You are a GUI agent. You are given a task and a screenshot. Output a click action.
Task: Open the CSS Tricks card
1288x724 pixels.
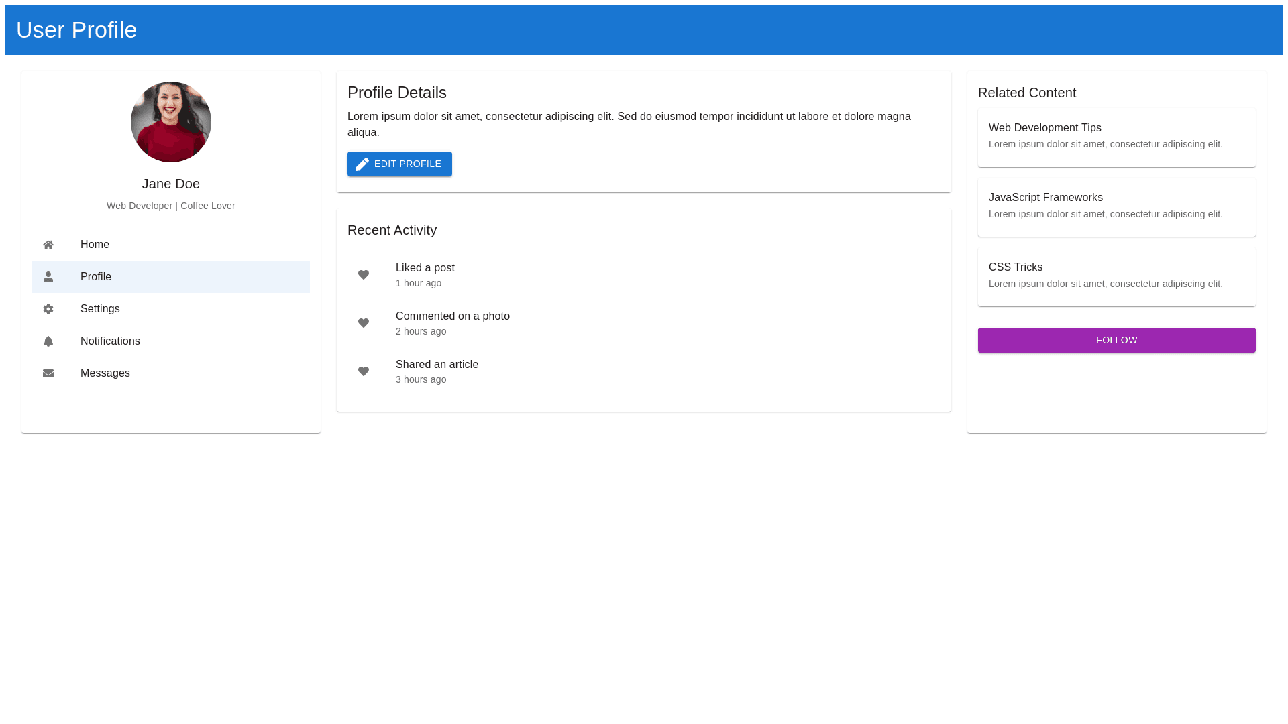click(1116, 276)
